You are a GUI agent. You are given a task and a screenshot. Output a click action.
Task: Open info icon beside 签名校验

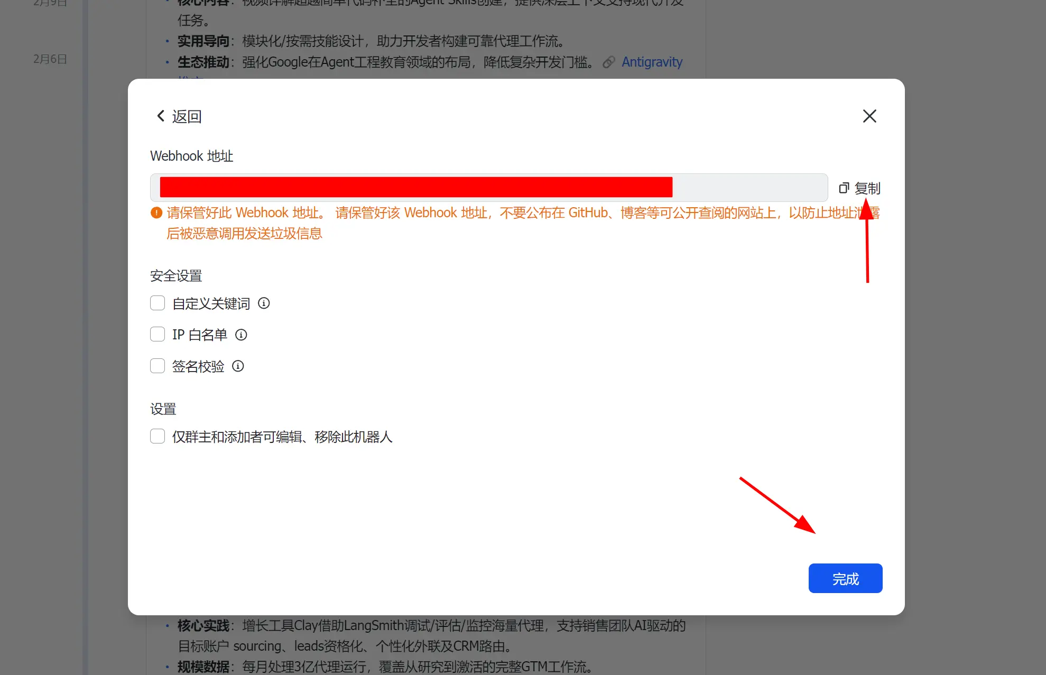pyautogui.click(x=238, y=366)
